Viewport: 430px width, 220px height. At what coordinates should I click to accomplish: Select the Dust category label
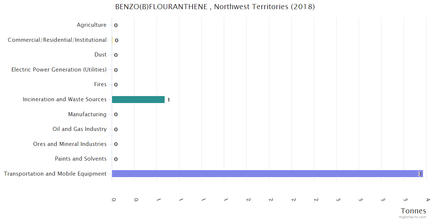pyautogui.click(x=100, y=55)
